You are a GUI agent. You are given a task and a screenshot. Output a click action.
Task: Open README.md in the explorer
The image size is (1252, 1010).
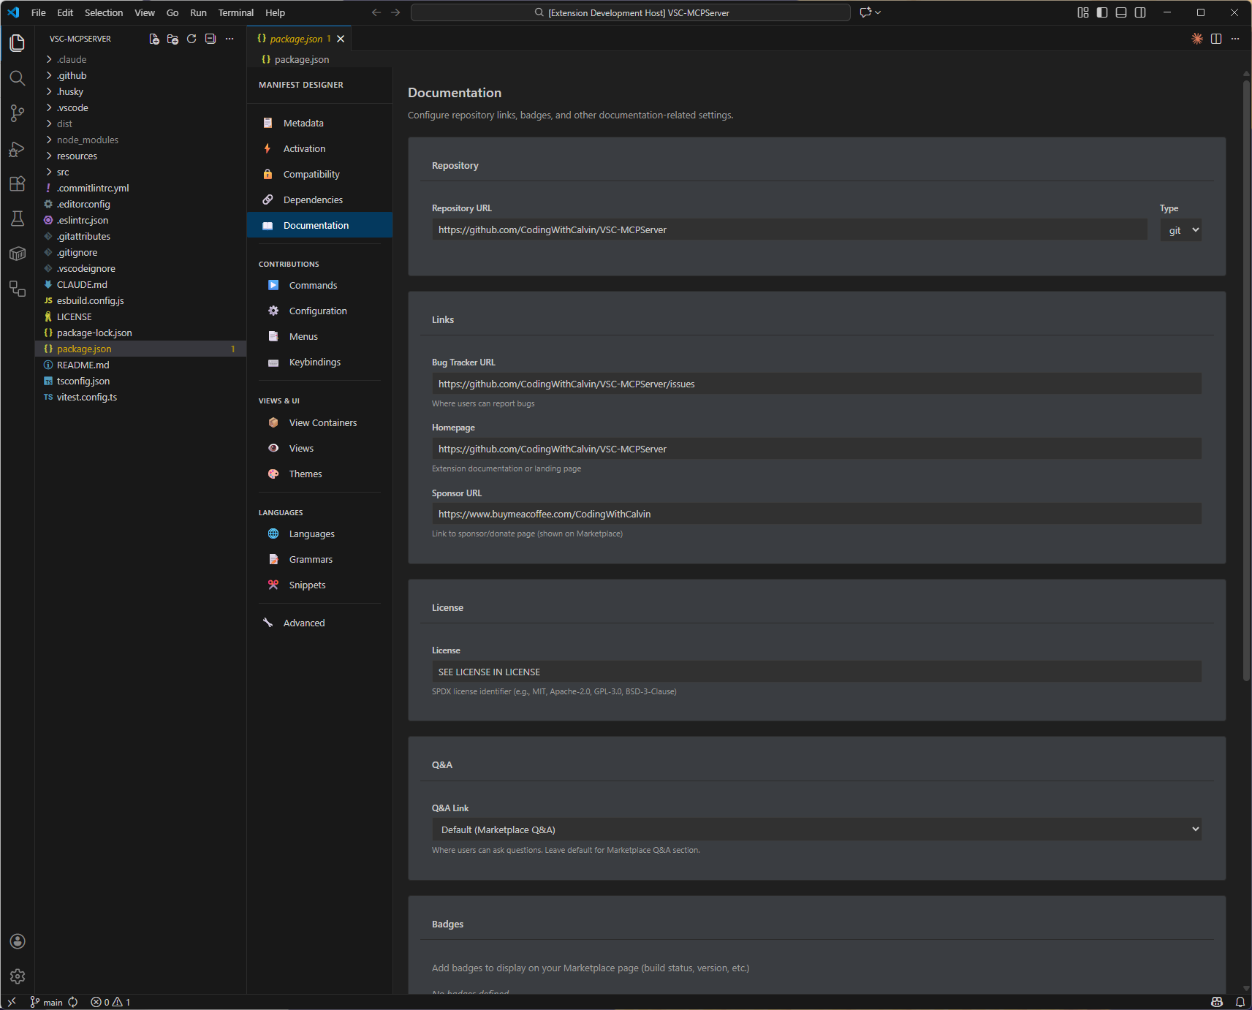tap(140, 365)
